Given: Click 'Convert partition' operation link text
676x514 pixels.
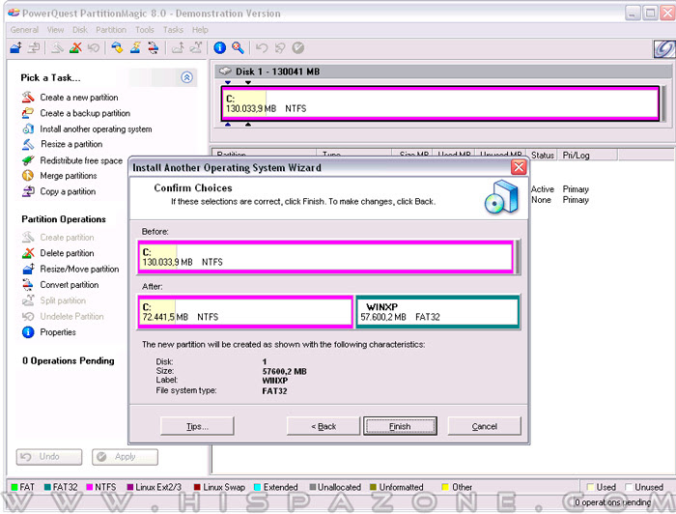Looking at the screenshot, I should (x=69, y=285).
